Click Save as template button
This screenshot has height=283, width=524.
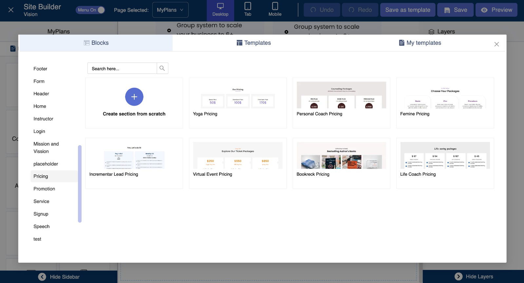click(x=407, y=10)
